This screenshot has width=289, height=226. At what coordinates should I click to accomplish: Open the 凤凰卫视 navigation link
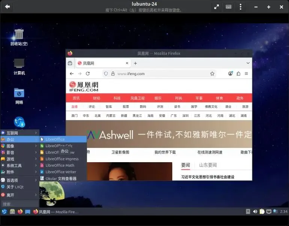[x=137, y=98]
